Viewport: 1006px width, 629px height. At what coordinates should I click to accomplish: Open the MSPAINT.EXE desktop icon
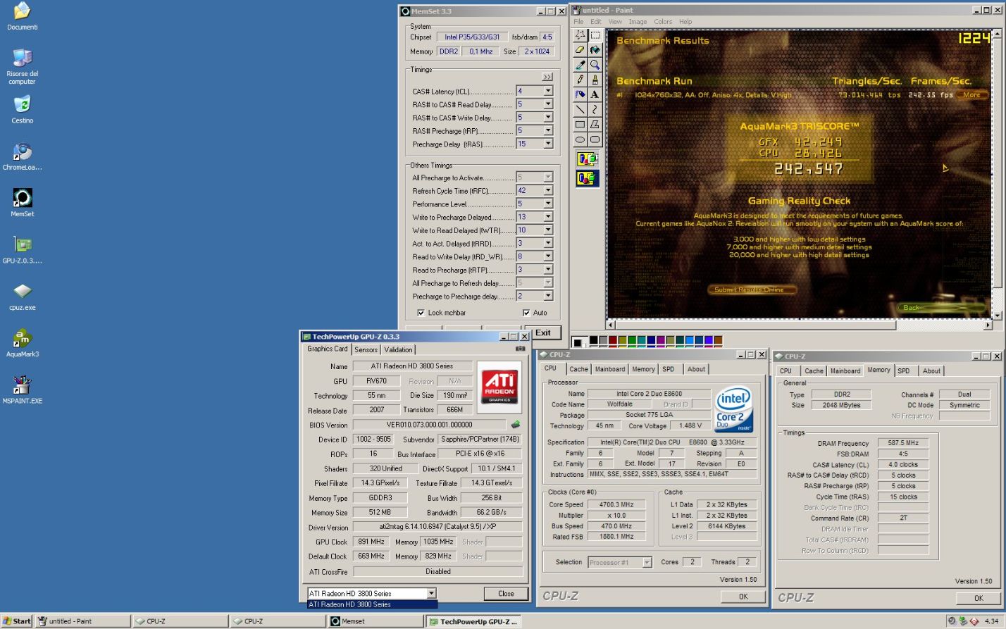click(x=22, y=390)
